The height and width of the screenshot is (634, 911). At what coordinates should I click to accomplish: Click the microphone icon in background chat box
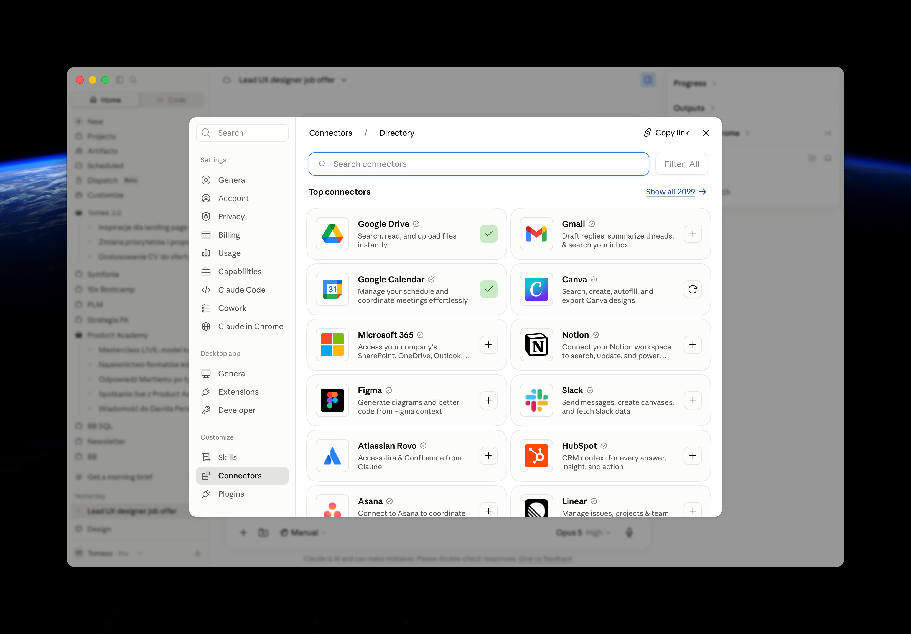point(629,532)
